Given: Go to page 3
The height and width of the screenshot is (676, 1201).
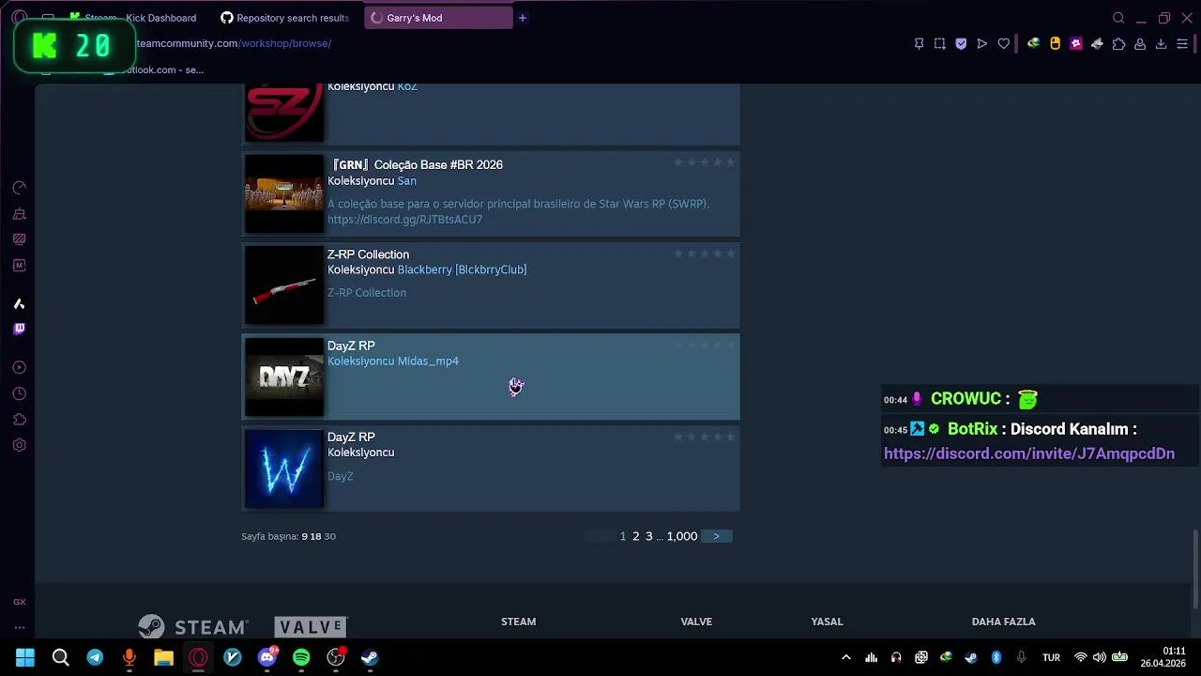Looking at the screenshot, I should click(x=648, y=536).
